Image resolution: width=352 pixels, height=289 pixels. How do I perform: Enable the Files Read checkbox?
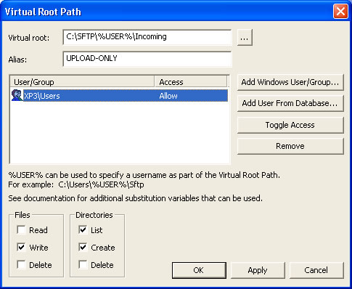[x=21, y=229]
